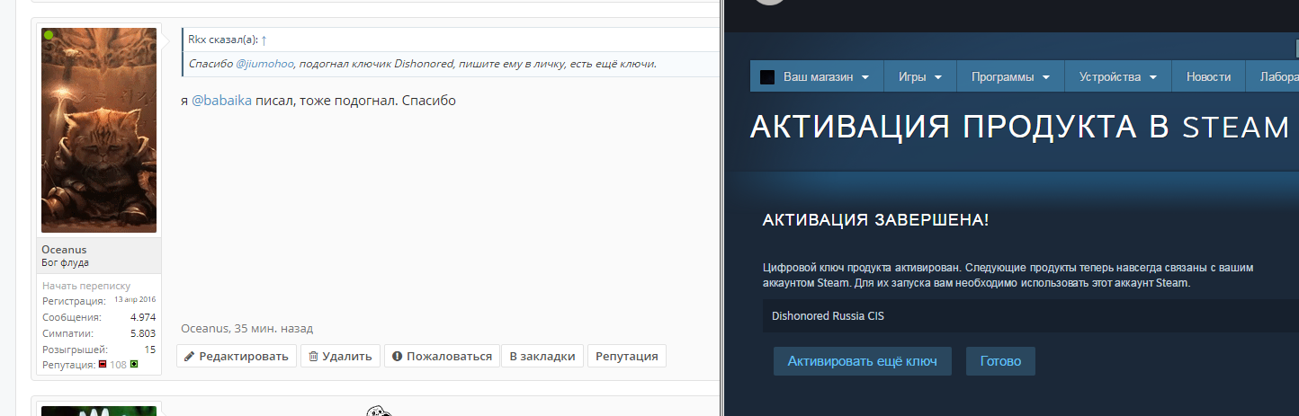Viewport: 1299px width, 416px height.
Task: Open the post permalink Oceanus, 35 мин. назад
Action: pyautogui.click(x=247, y=329)
